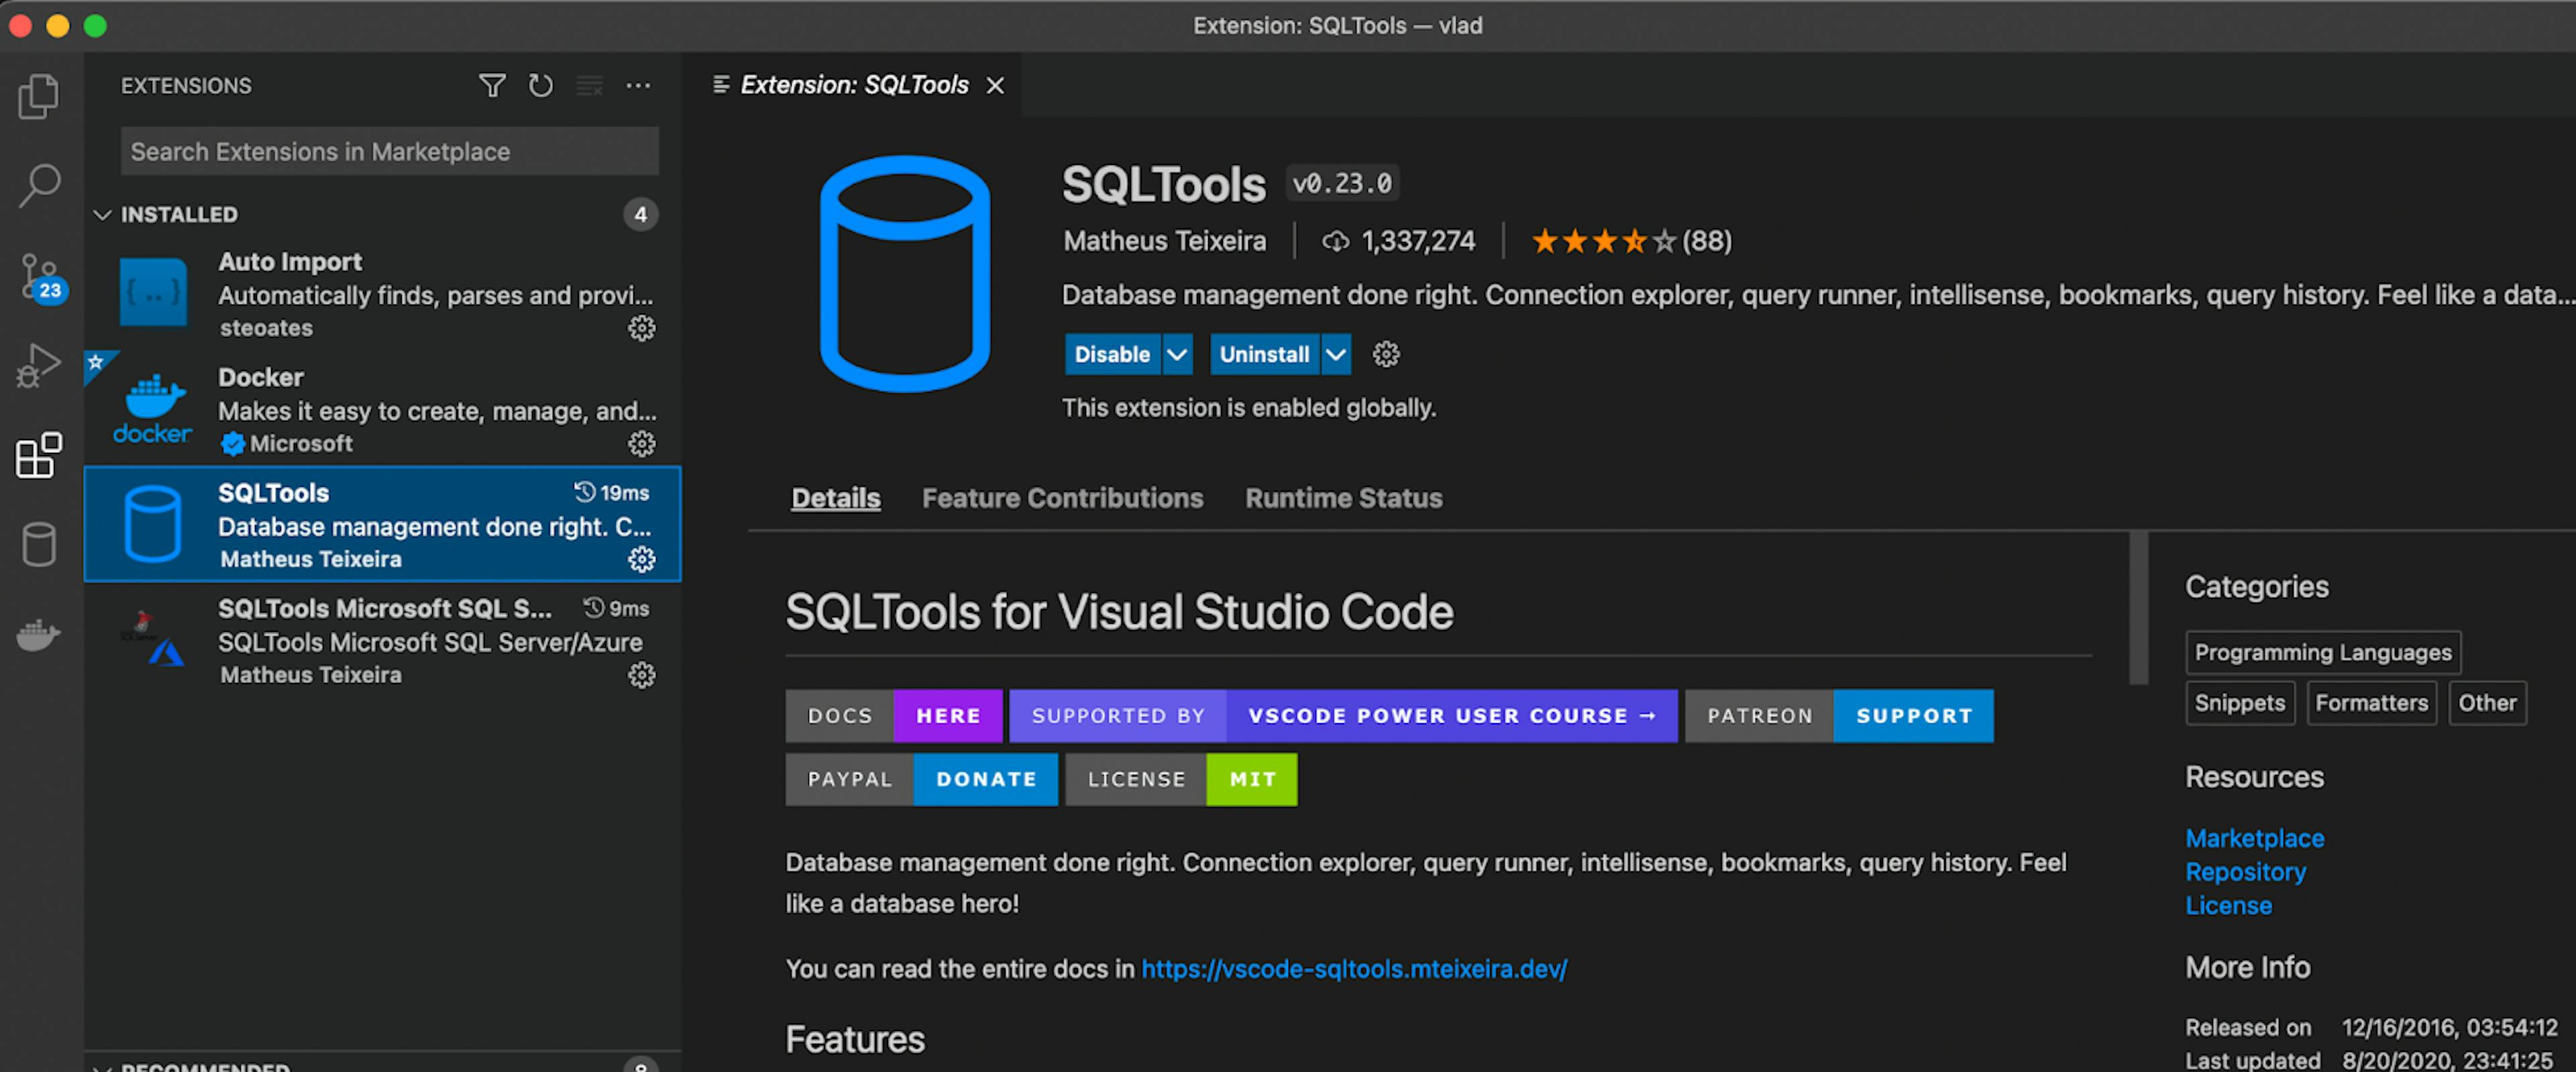Select Docker extension in installed list

coord(383,408)
